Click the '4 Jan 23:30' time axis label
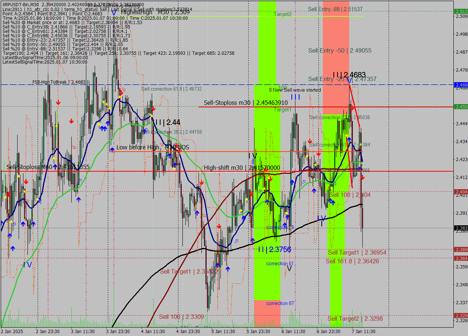The width and height of the screenshot is (468, 336). pos(188,332)
